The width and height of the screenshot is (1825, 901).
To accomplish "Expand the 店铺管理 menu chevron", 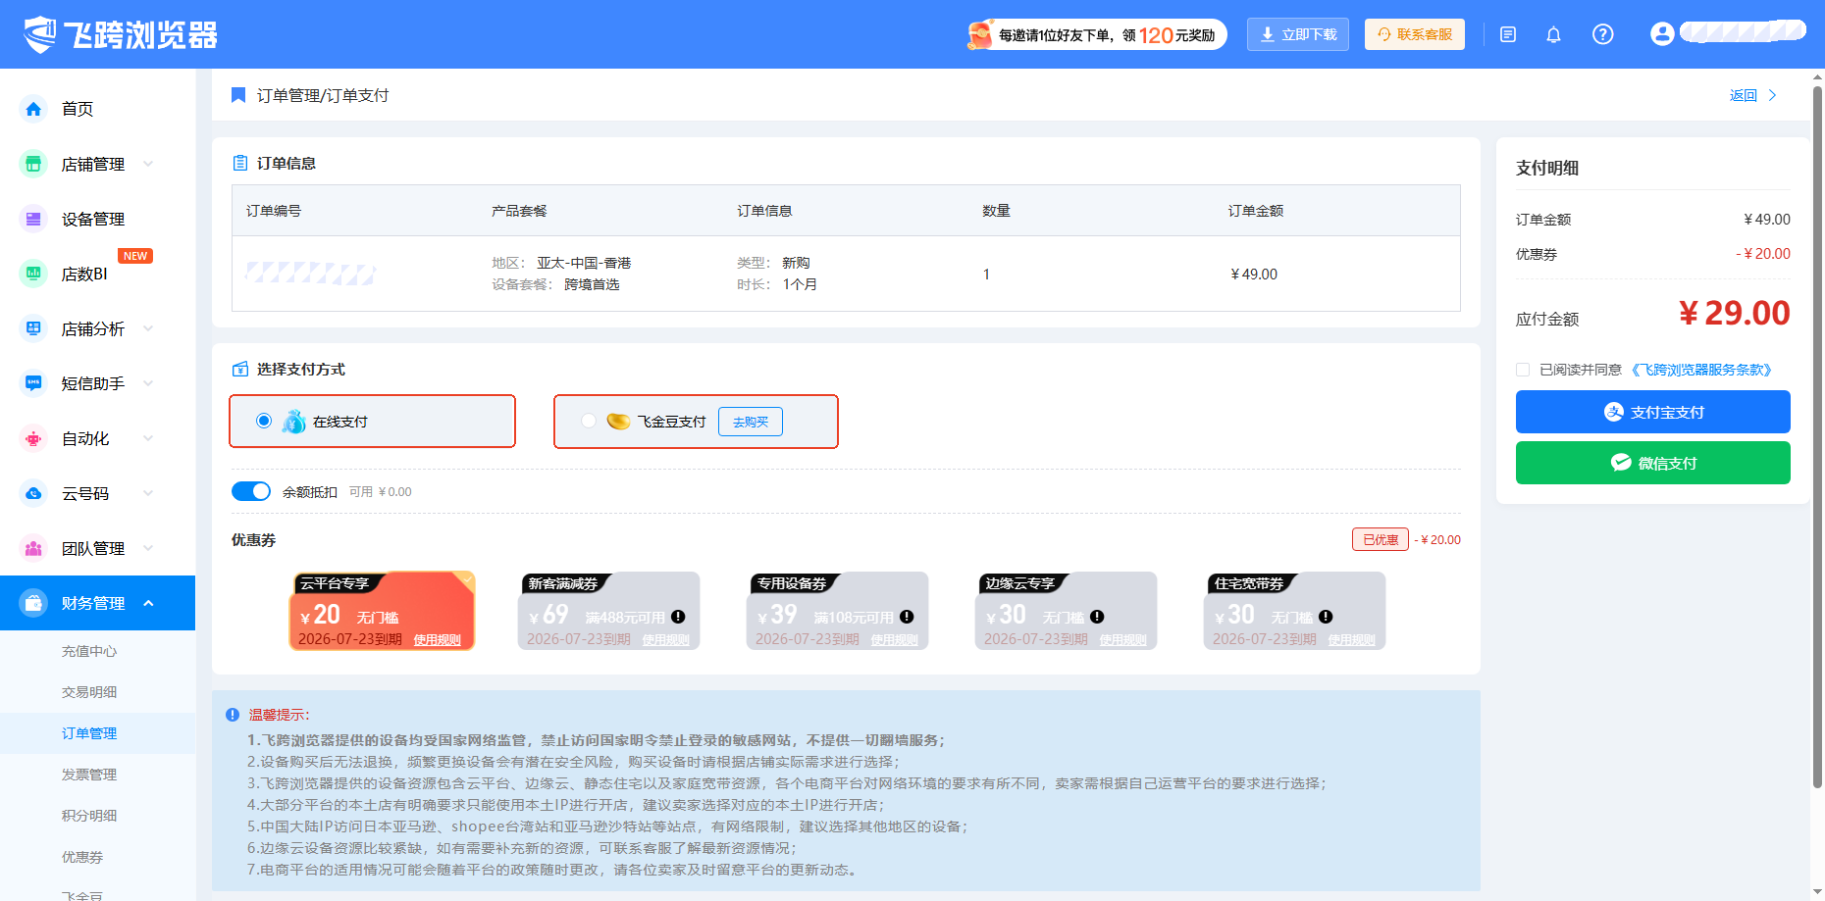I will pyautogui.click(x=148, y=164).
